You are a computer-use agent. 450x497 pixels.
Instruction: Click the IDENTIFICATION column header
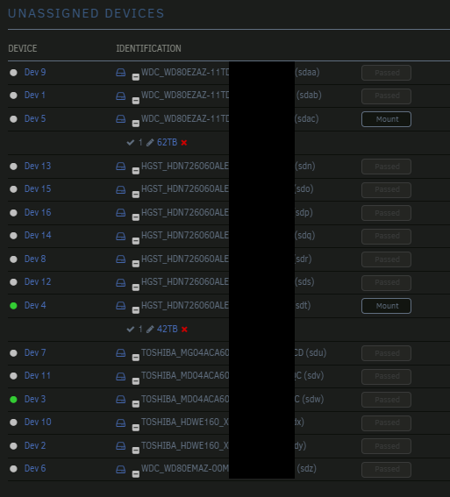click(149, 48)
